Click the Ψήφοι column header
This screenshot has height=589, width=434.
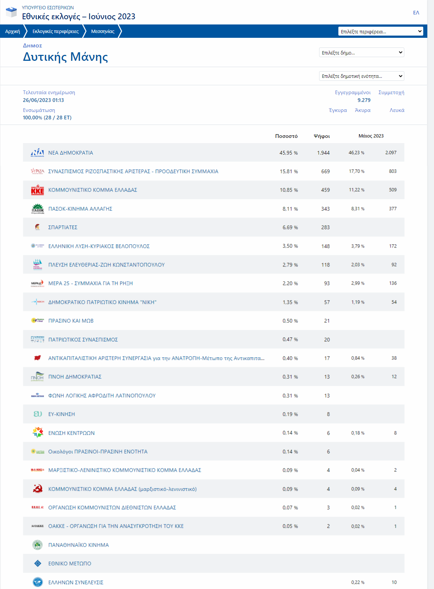coord(322,136)
